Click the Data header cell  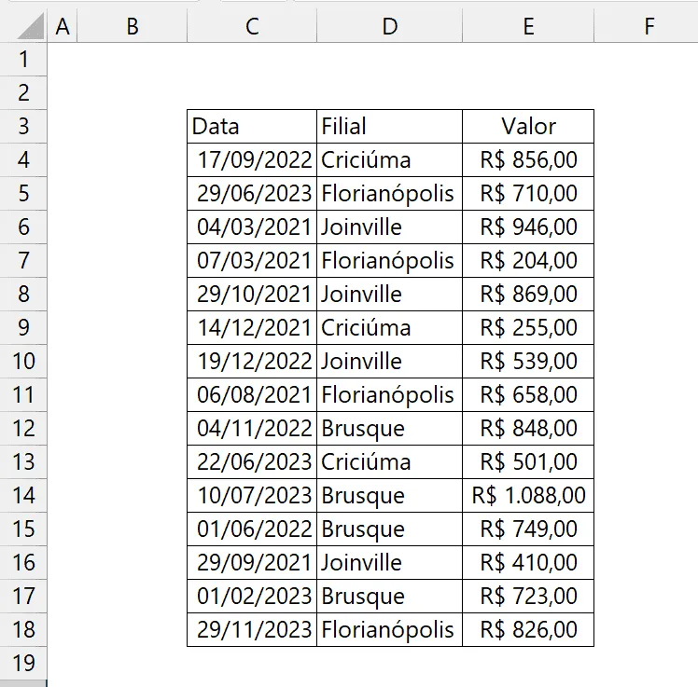(x=252, y=126)
